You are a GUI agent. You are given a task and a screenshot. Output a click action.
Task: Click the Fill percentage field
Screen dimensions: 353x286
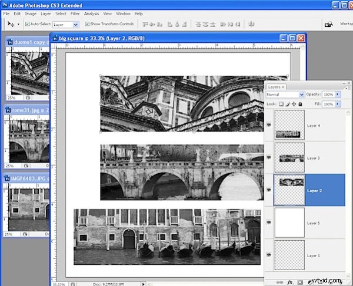click(x=327, y=104)
